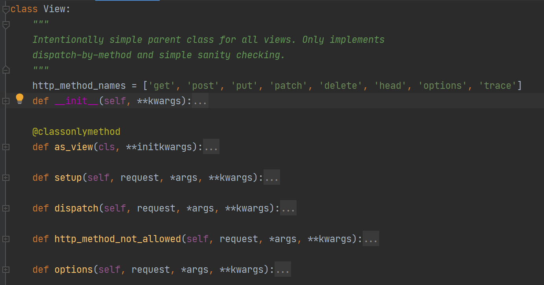Click docstring end fold marker

tap(6, 70)
